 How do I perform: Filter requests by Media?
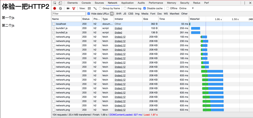[145, 14]
